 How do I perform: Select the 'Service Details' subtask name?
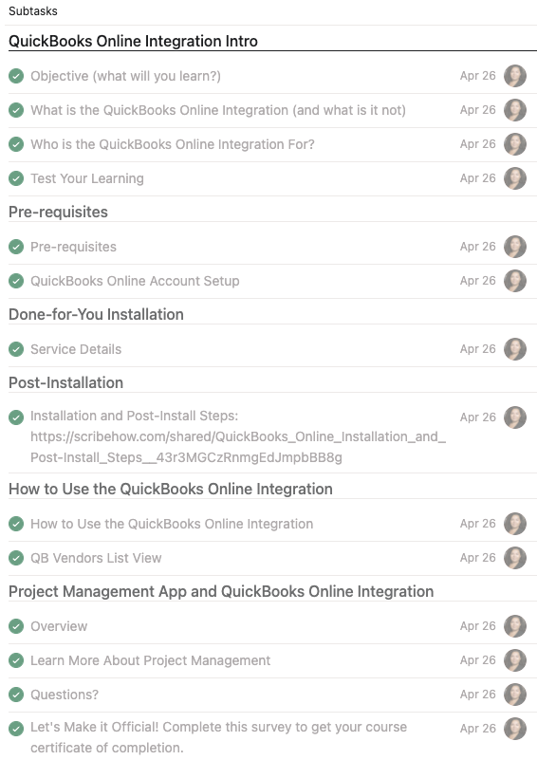point(76,349)
